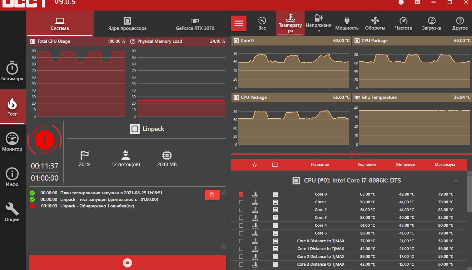The image size is (472, 270).
Task: Check the Core 1 Distance to TjMAX checkbox
Action: pyautogui.click(x=241, y=249)
